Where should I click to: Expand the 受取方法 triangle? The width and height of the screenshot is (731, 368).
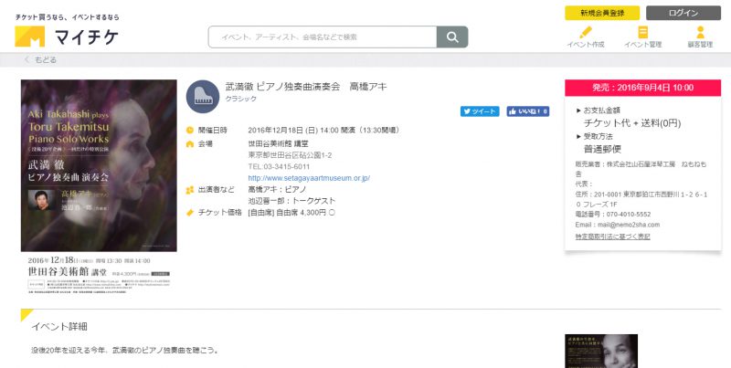click(578, 136)
